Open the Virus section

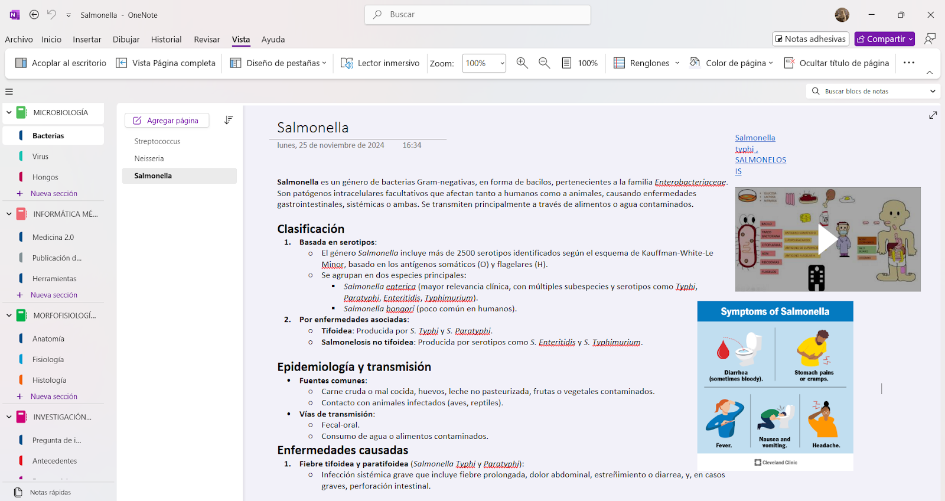pyautogui.click(x=54, y=157)
